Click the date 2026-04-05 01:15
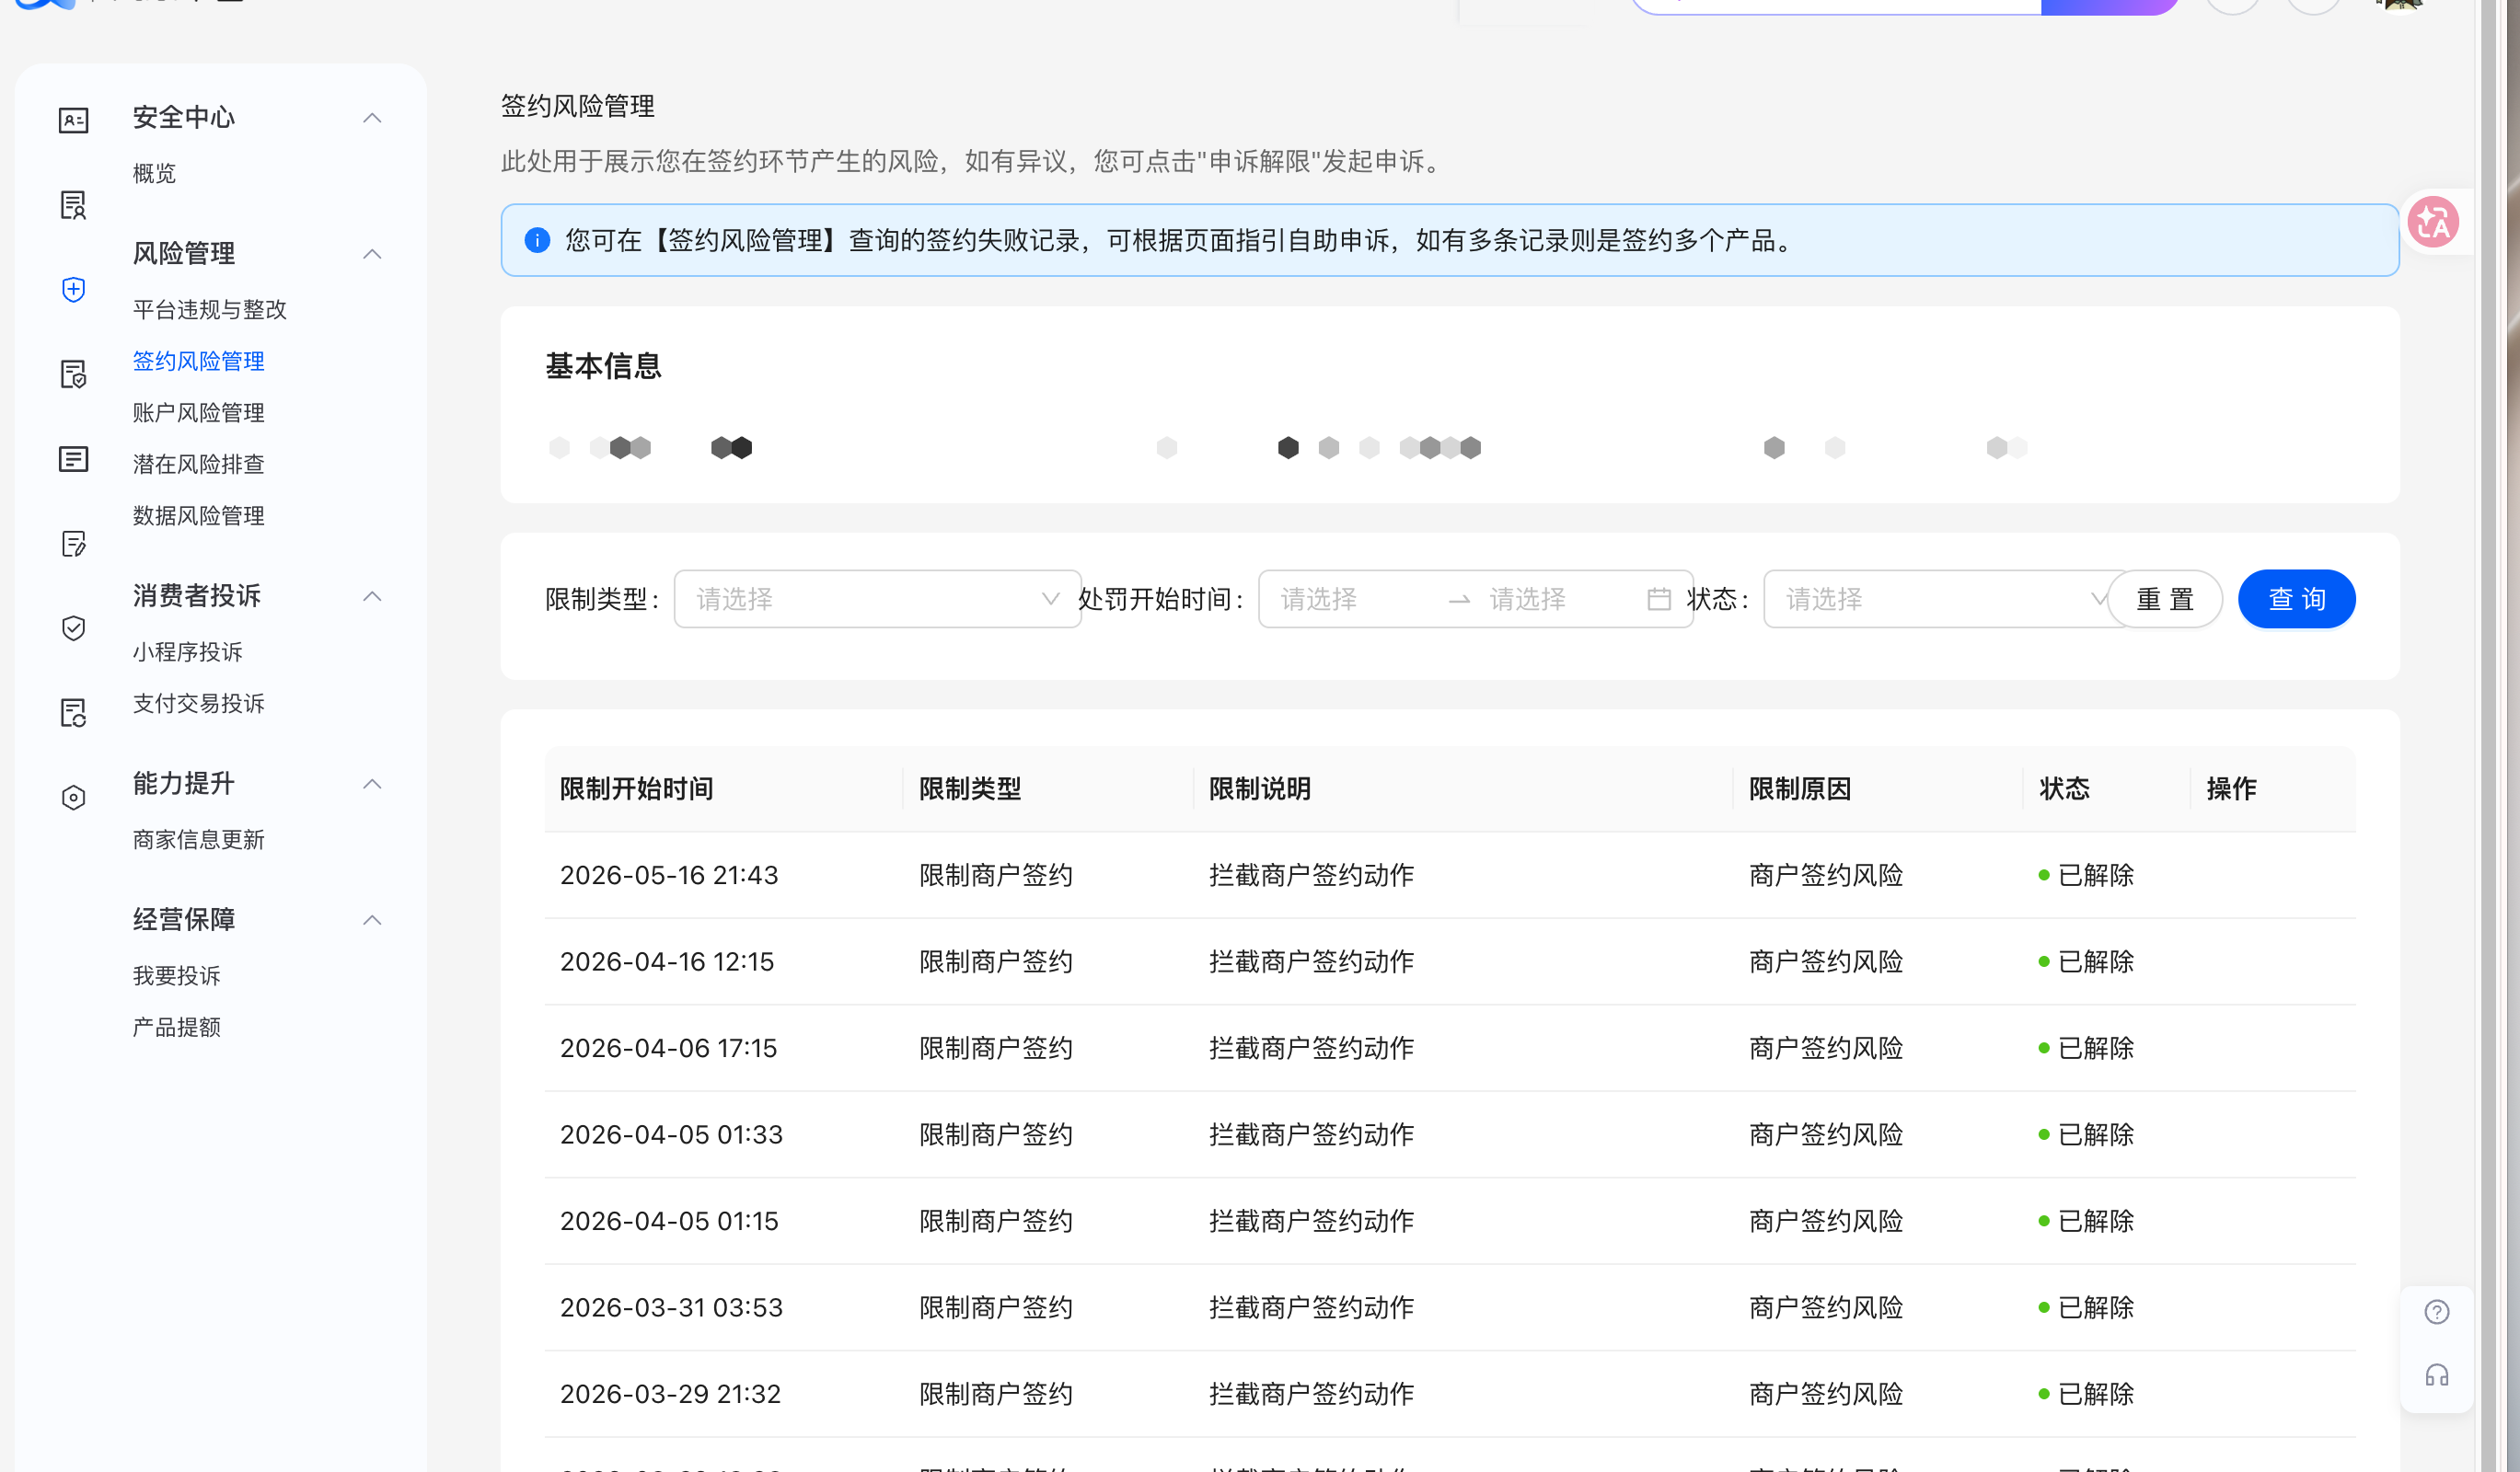Viewport: 2520px width, 1472px height. [x=669, y=1220]
